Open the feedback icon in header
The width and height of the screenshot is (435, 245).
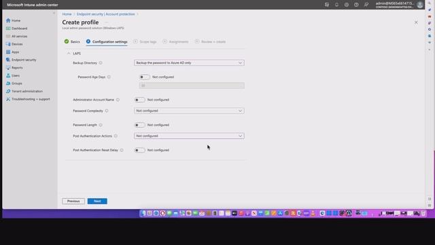pos(366,5)
